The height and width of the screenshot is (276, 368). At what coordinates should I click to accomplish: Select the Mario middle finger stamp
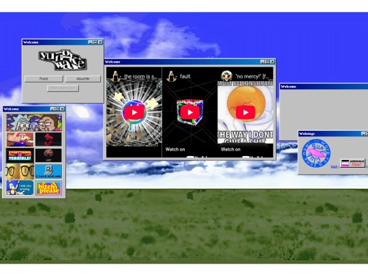(20, 139)
